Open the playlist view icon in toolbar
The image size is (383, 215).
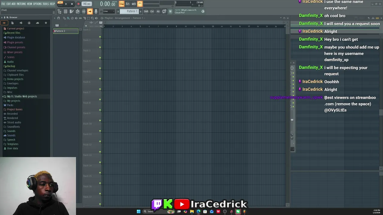click(x=77, y=11)
